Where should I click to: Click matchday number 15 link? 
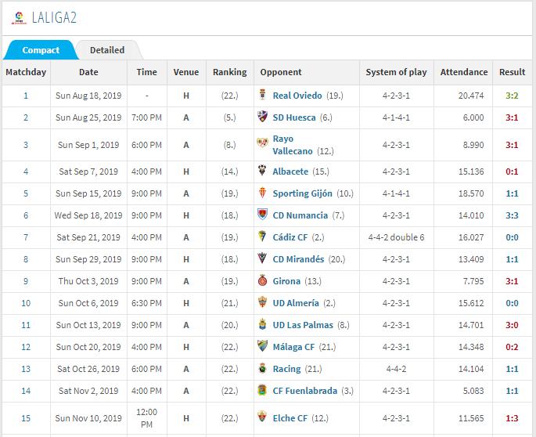pos(26,418)
